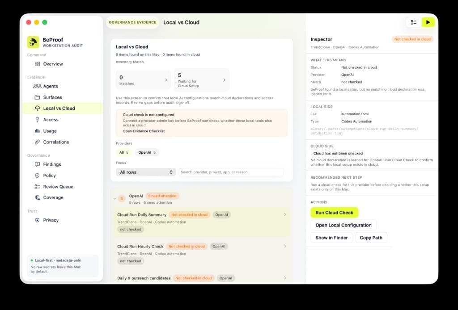
Task: Click not checked chip under Cloud Run Hourly Check
Action: (130, 261)
